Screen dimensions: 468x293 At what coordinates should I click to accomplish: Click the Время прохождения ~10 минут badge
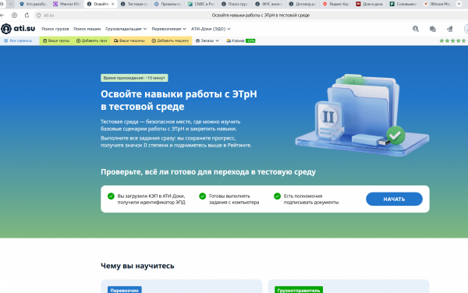click(x=134, y=78)
